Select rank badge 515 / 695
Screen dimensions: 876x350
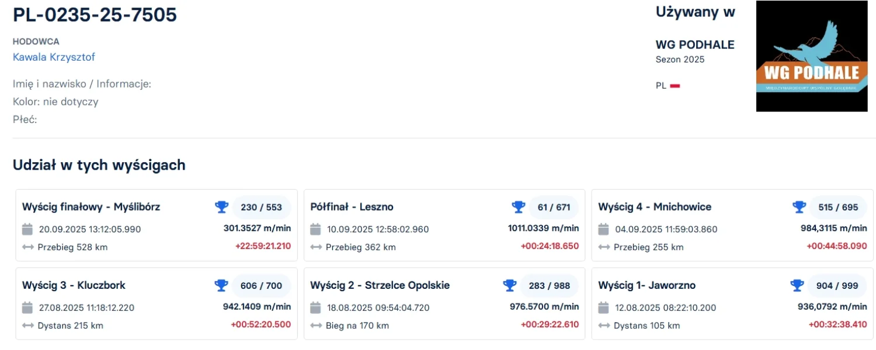pyautogui.click(x=838, y=207)
